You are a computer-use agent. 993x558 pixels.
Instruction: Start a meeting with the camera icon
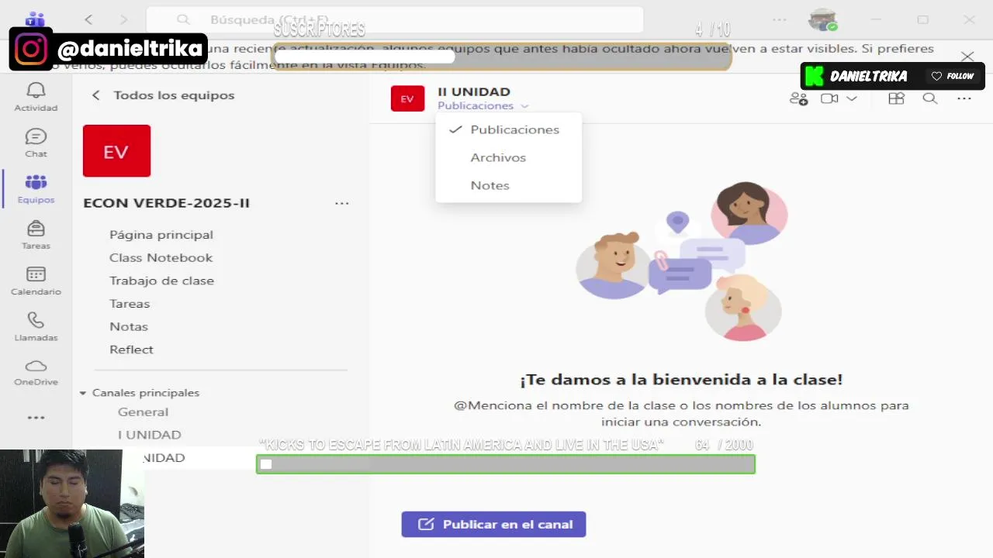point(829,98)
